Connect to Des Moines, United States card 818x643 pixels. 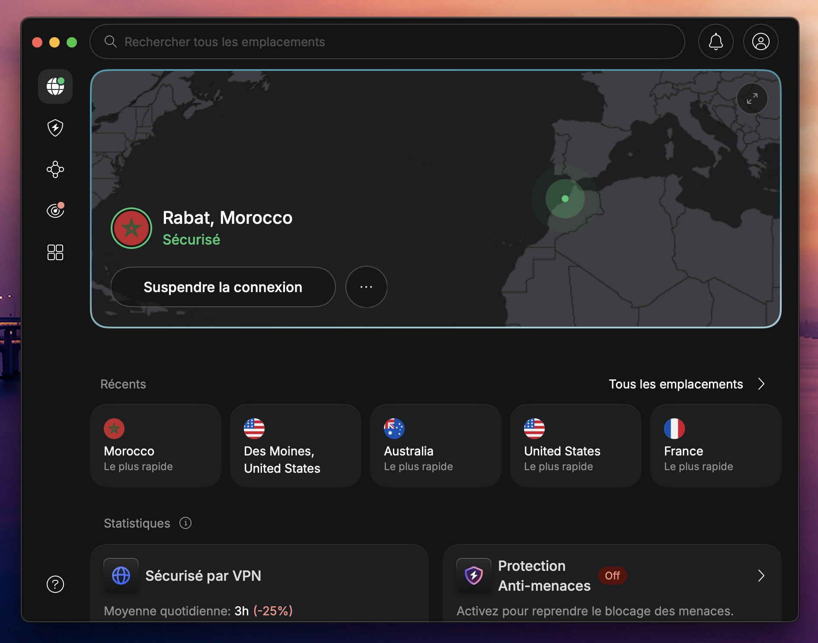(x=296, y=446)
